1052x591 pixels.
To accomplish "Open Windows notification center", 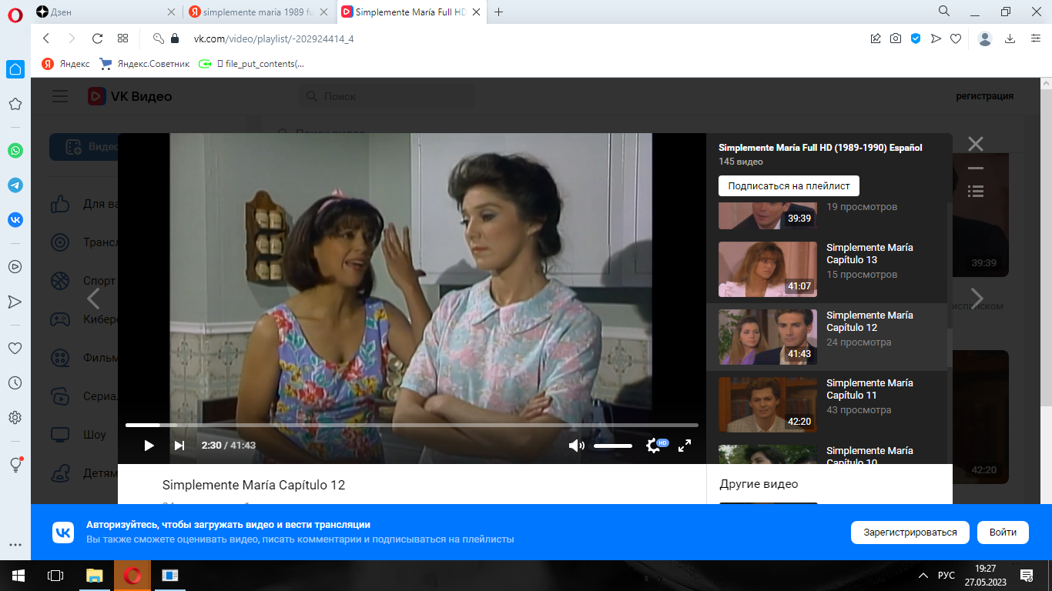I will coord(1027,576).
